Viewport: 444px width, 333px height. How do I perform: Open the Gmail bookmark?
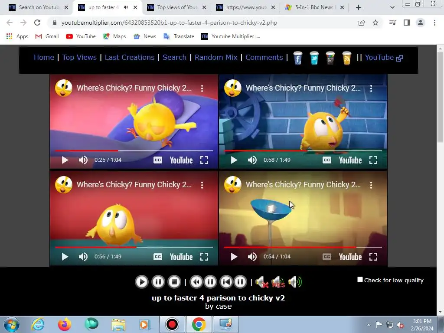coord(47,36)
